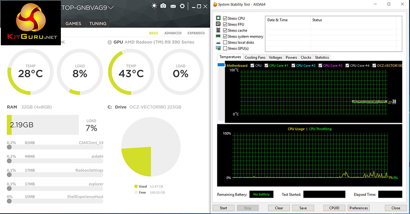
Task: Click the Stress CPU chip icon
Action: (x=218, y=18)
